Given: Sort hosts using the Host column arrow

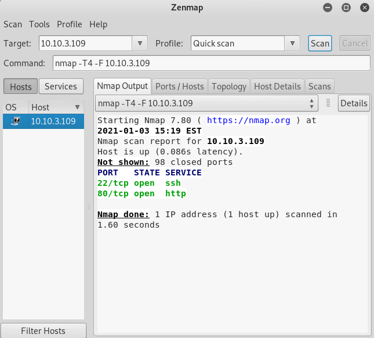Looking at the screenshot, I should [x=77, y=107].
